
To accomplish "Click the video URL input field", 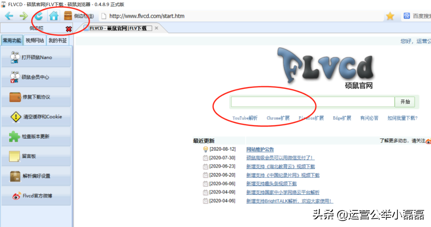I will [313, 102].
